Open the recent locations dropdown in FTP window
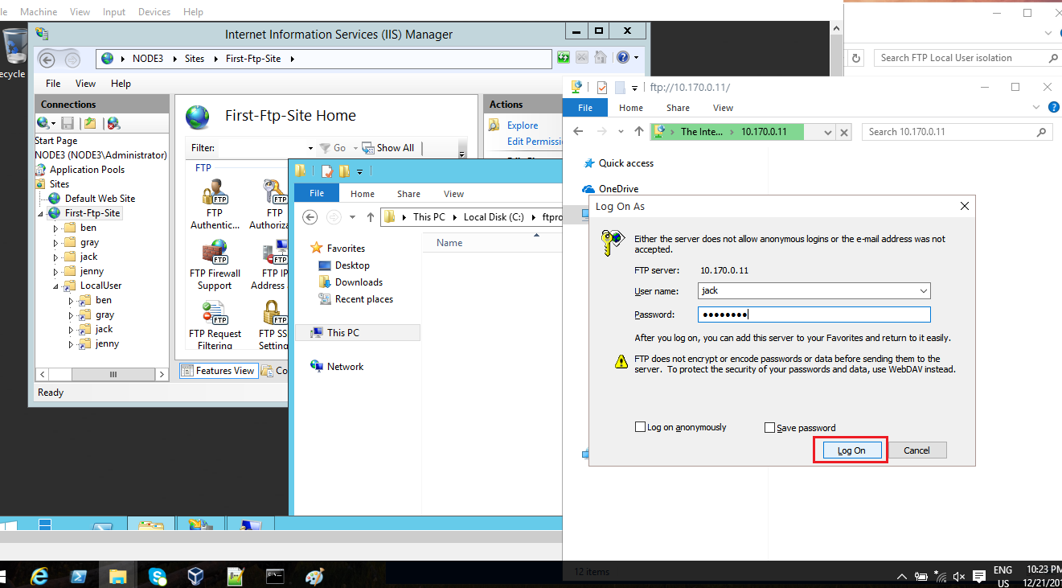 click(x=620, y=132)
